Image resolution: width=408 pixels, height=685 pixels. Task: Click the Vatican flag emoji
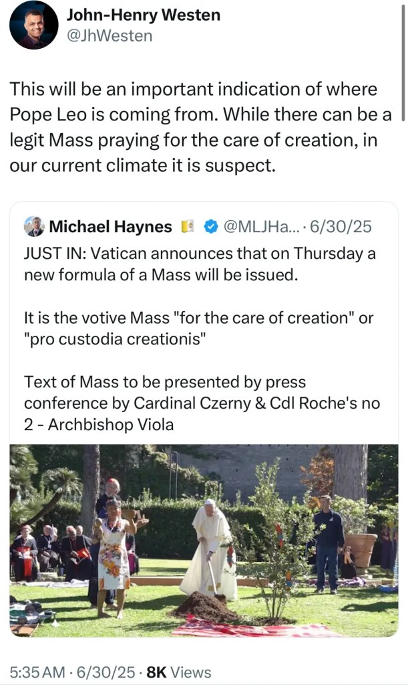click(188, 227)
